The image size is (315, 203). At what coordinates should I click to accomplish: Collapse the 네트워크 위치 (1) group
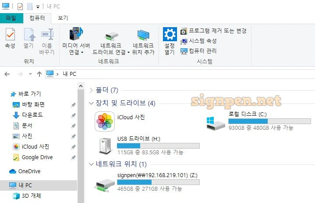[91, 164]
